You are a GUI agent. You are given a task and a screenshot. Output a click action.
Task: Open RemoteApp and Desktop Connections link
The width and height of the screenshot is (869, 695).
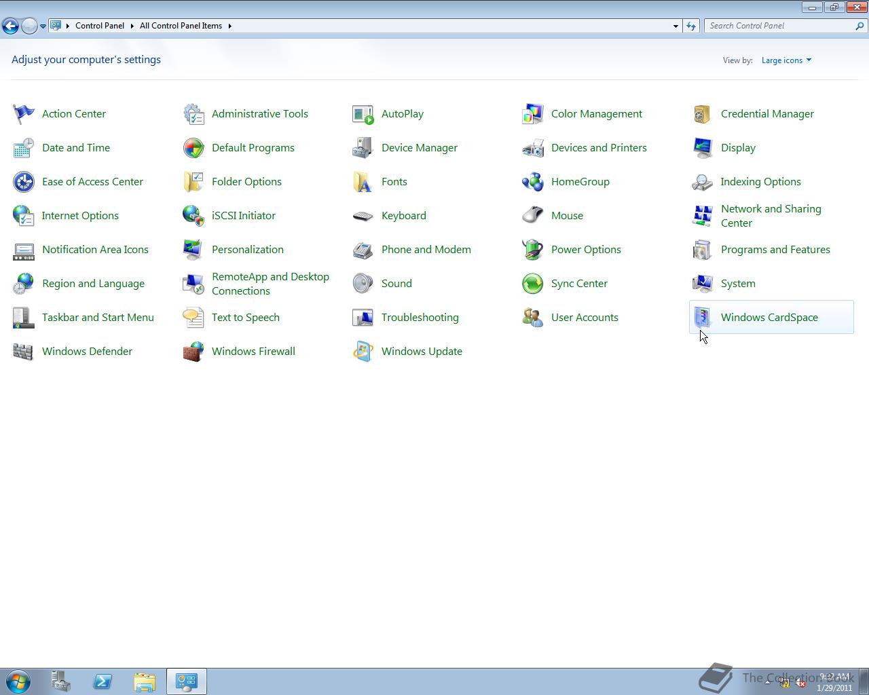(270, 284)
